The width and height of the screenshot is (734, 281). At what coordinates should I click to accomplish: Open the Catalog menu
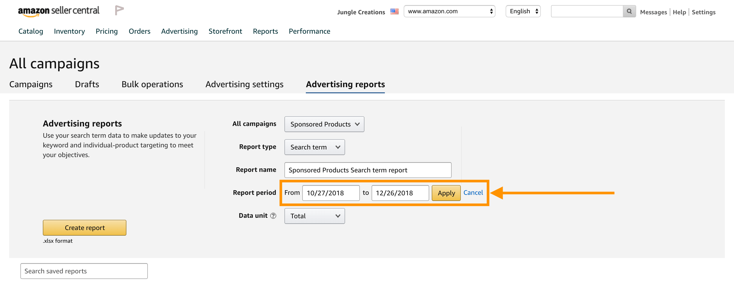[x=31, y=31]
